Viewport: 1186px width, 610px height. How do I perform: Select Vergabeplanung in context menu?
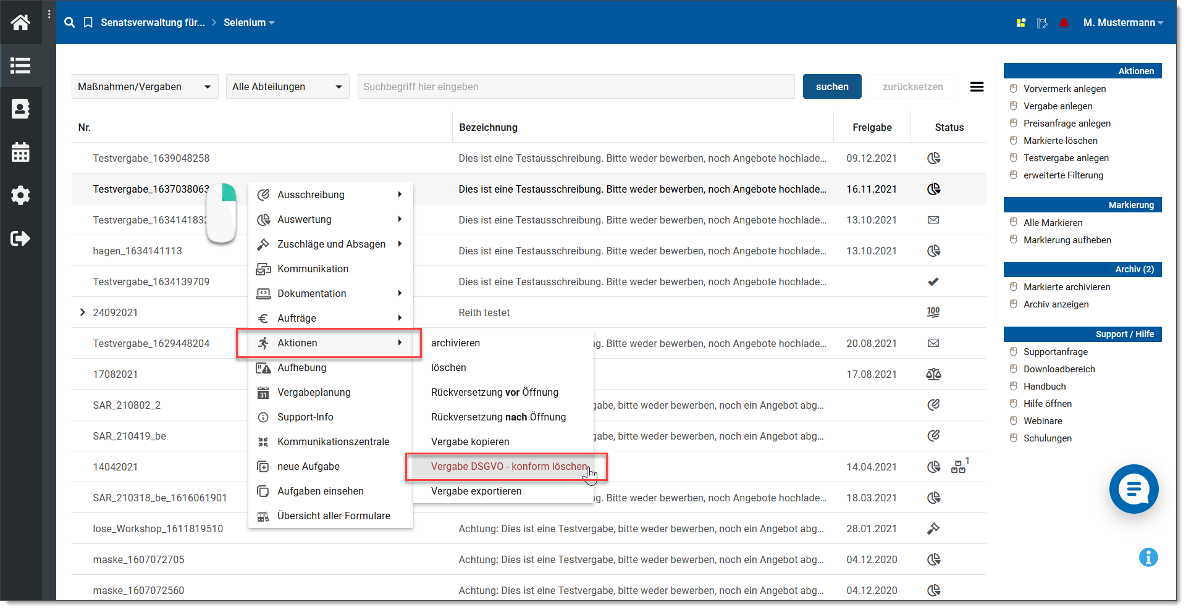click(330, 393)
